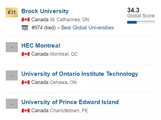161x120 pixels.
Task: Click Canada flag beside St. Catharines, ON
Action: click(25, 20)
